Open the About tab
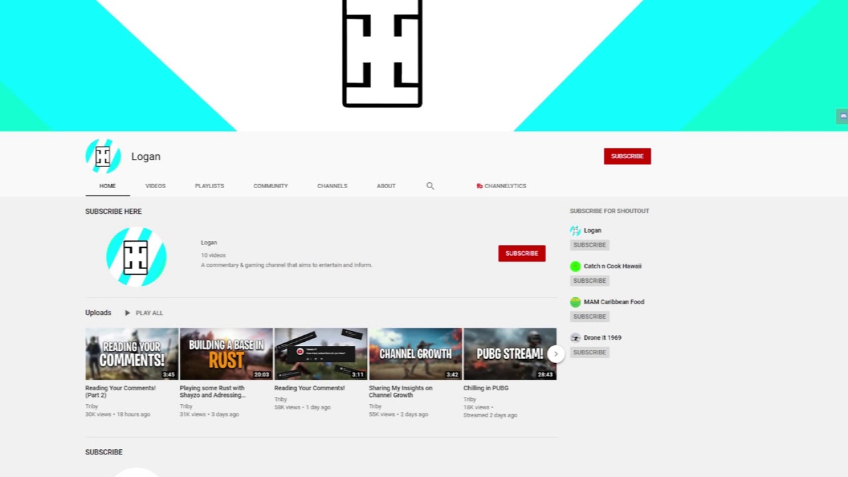 click(x=386, y=186)
